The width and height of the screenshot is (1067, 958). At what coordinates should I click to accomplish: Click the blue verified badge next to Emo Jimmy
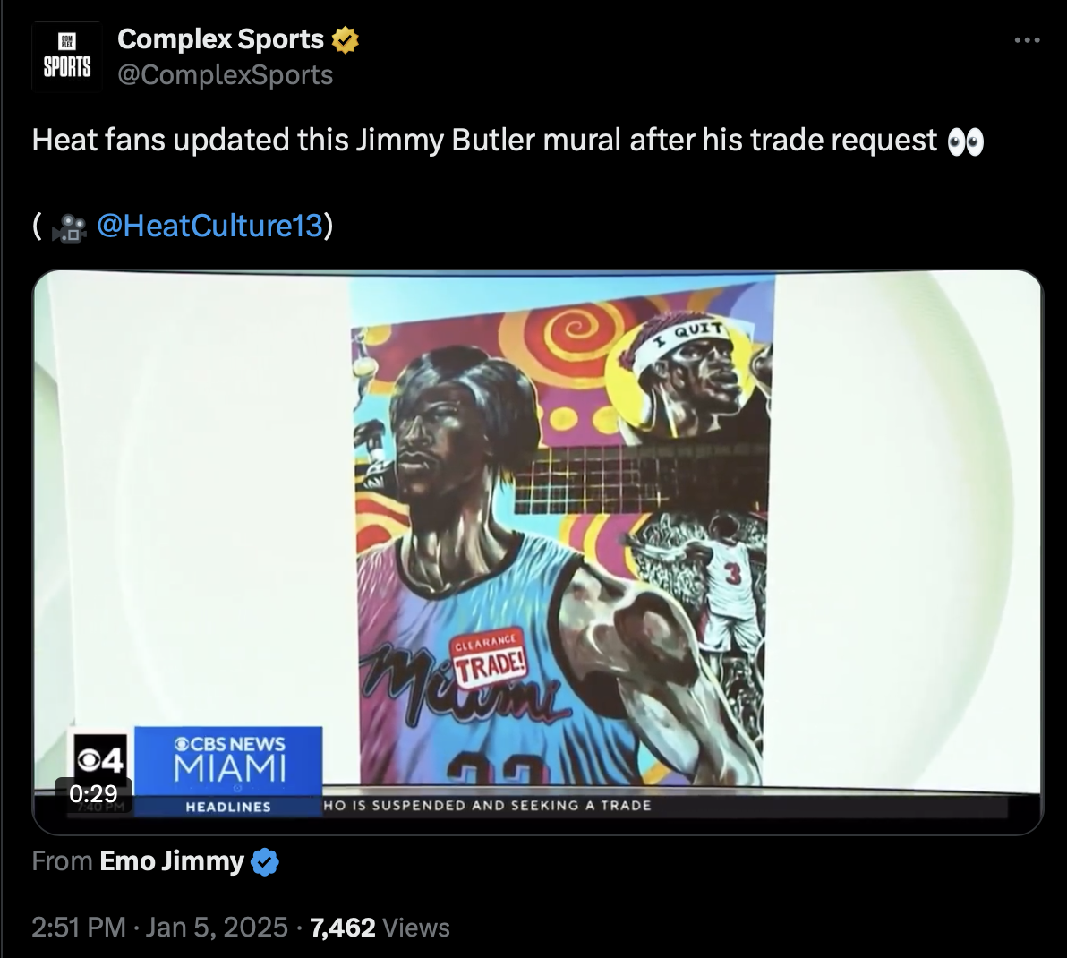click(x=265, y=862)
